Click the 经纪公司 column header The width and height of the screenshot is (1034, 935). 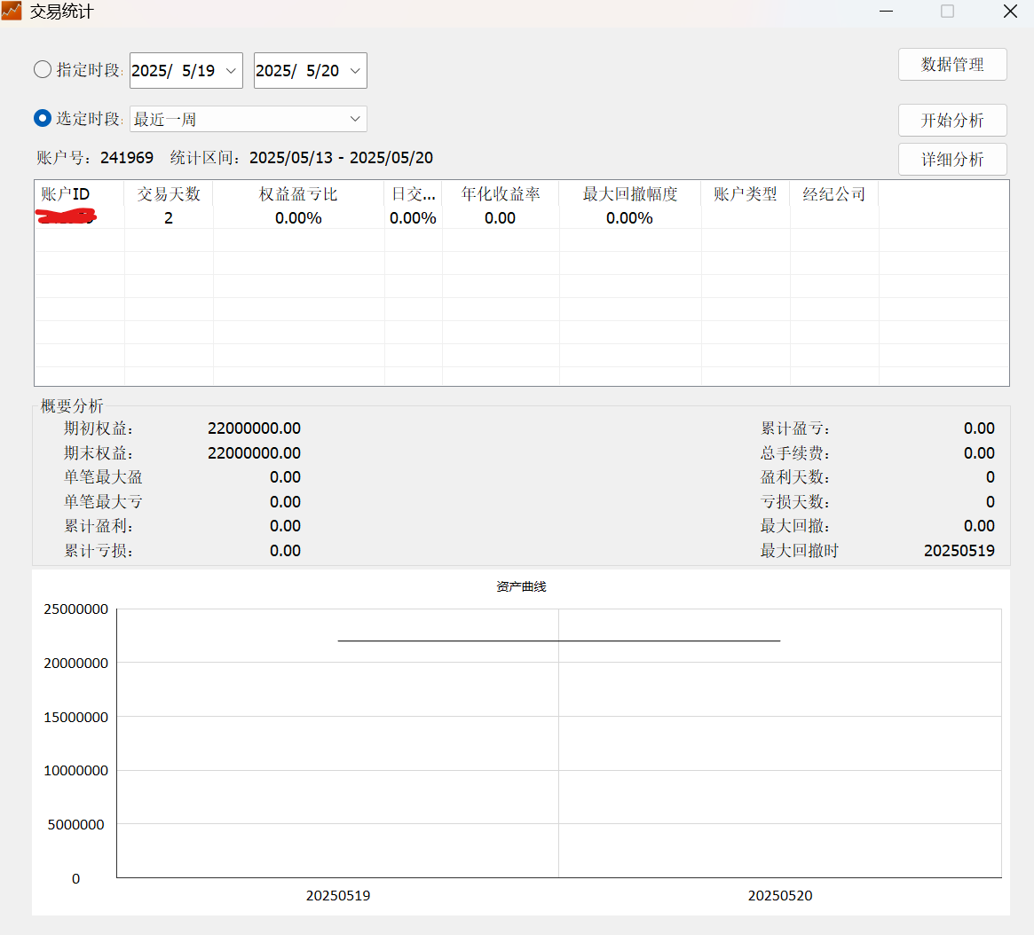point(834,194)
